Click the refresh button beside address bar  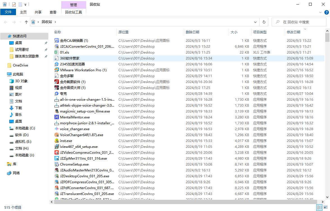click(x=264, y=22)
